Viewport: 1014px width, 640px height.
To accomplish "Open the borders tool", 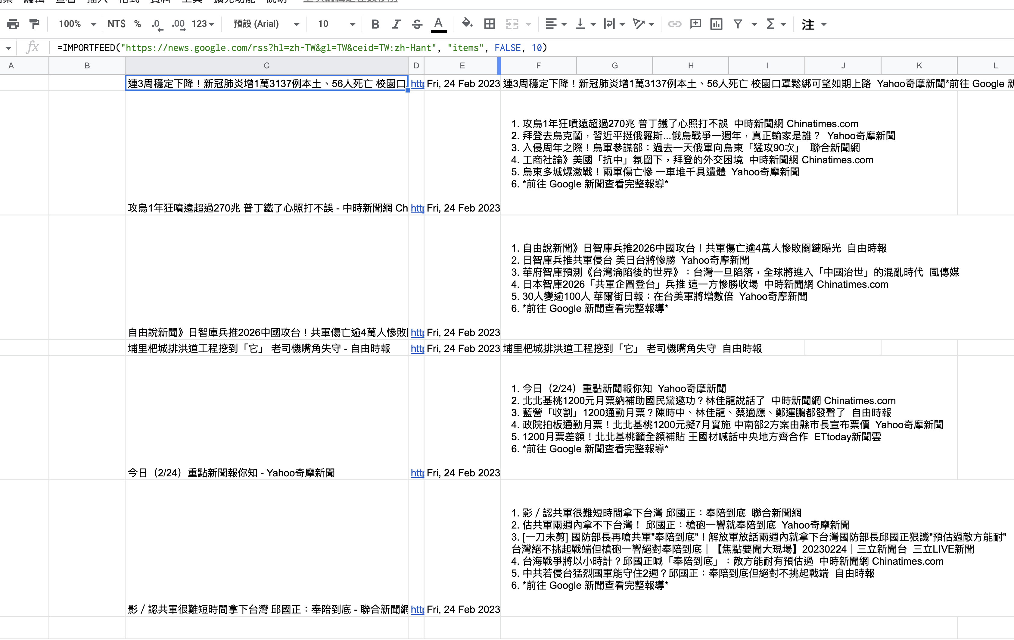I will coord(489,24).
